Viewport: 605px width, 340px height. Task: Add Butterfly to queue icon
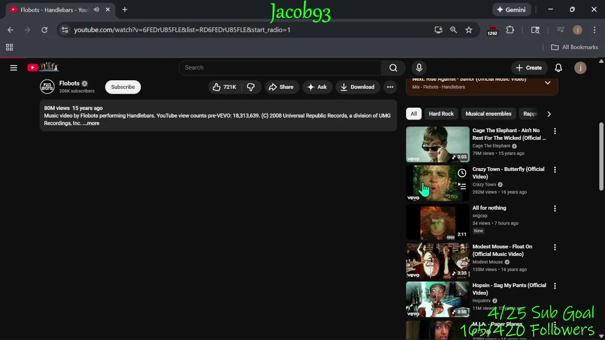click(x=462, y=186)
